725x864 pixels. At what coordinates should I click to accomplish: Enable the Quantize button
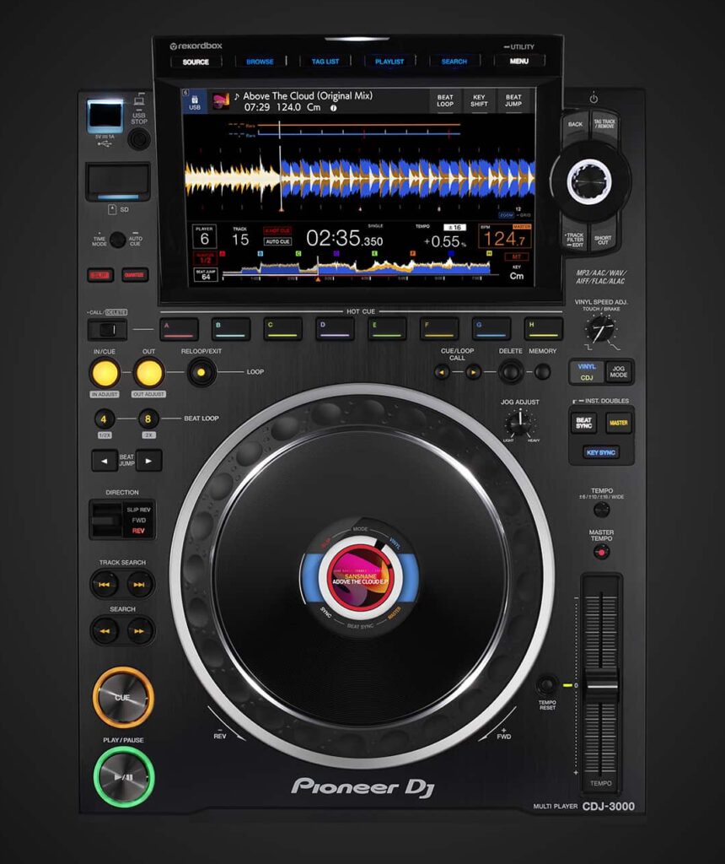coord(134,274)
